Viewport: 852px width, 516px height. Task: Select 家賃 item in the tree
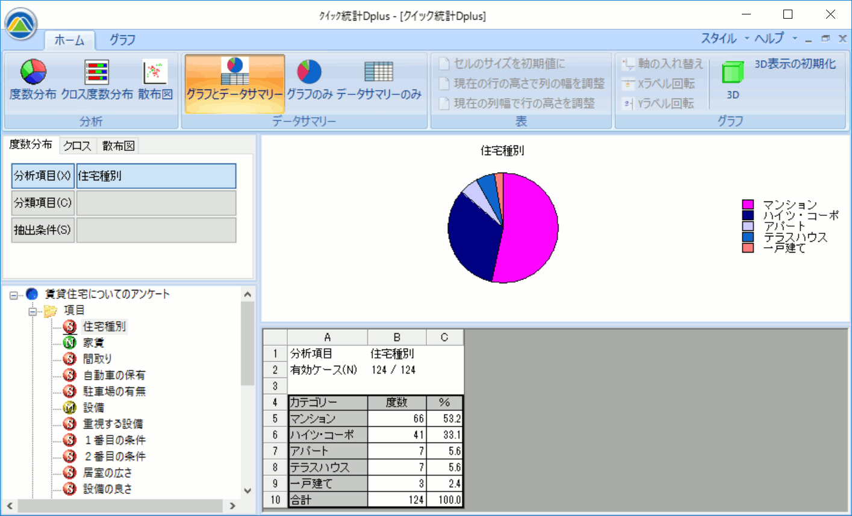(93, 343)
